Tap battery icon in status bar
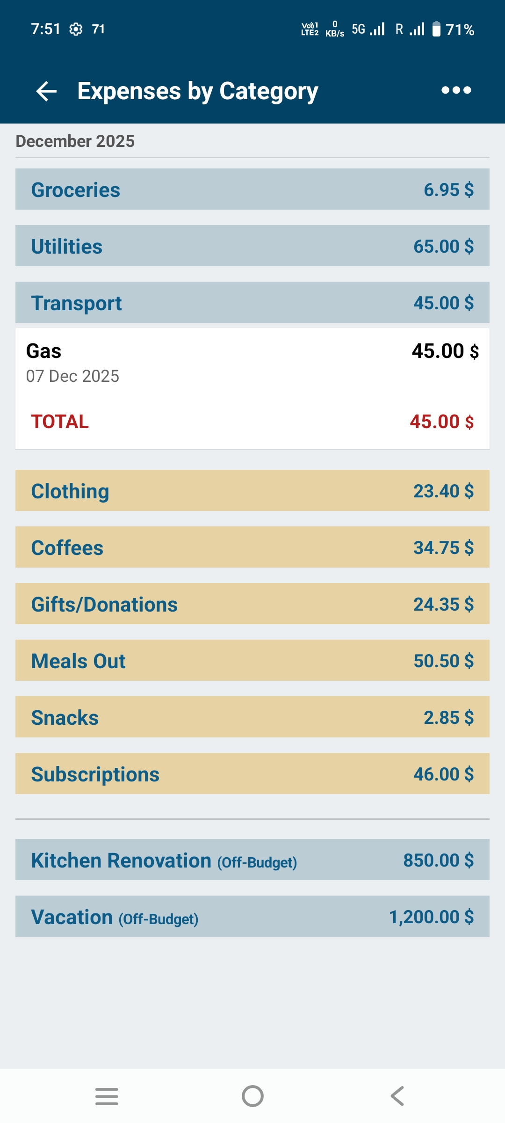Screen dimensions: 505x1123 tap(436, 29)
